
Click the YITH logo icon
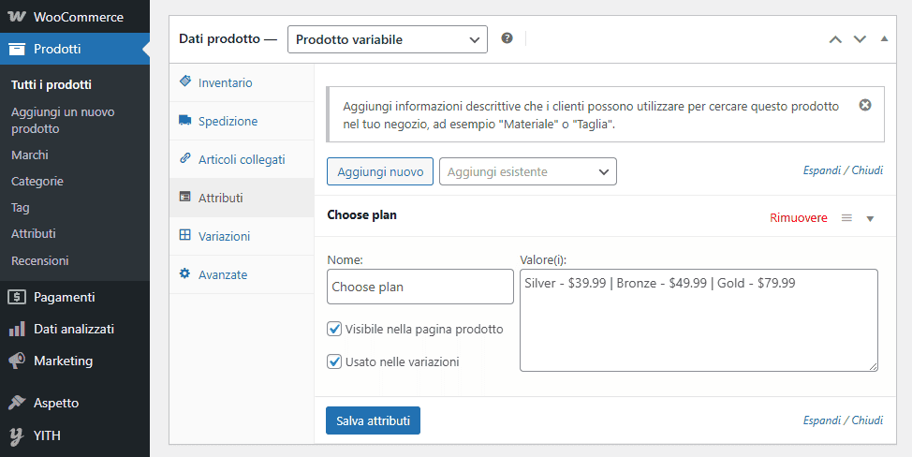click(17, 436)
